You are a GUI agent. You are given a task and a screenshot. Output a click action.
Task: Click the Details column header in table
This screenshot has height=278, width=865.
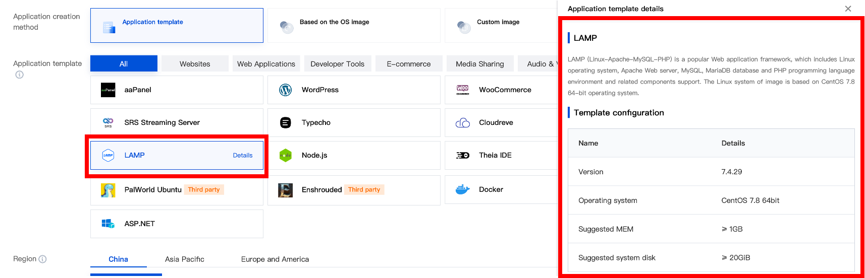pos(733,143)
